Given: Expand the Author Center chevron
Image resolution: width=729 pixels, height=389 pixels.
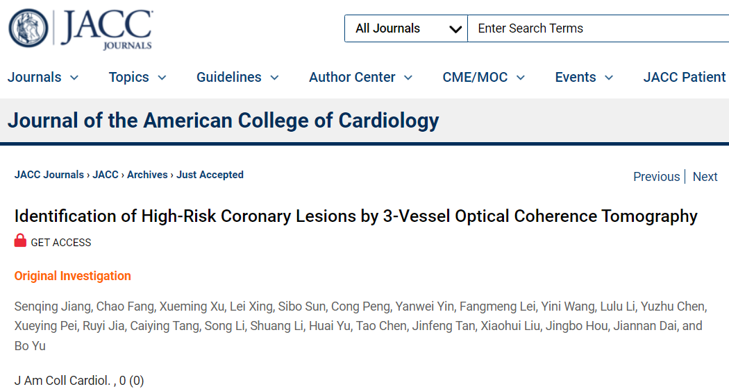Looking at the screenshot, I should pos(408,78).
